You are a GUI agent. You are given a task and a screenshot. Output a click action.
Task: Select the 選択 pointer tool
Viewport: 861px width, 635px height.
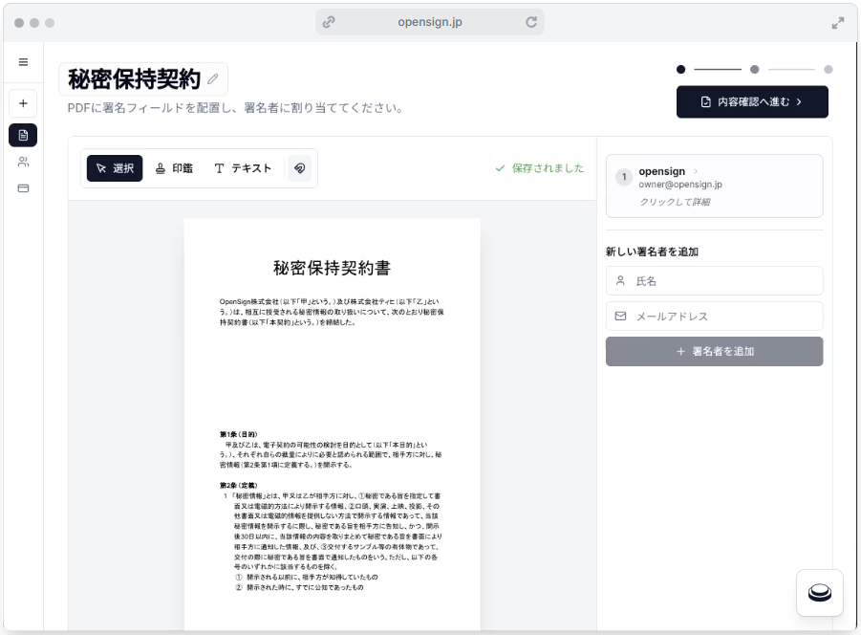pos(115,168)
